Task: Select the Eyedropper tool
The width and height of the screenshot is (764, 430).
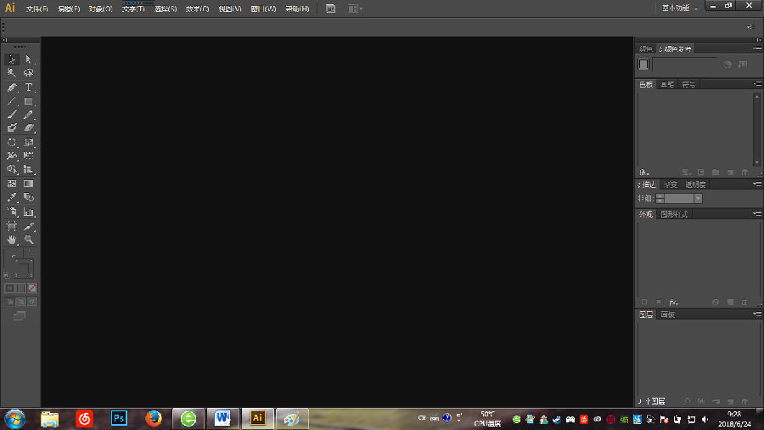Action: [12, 198]
